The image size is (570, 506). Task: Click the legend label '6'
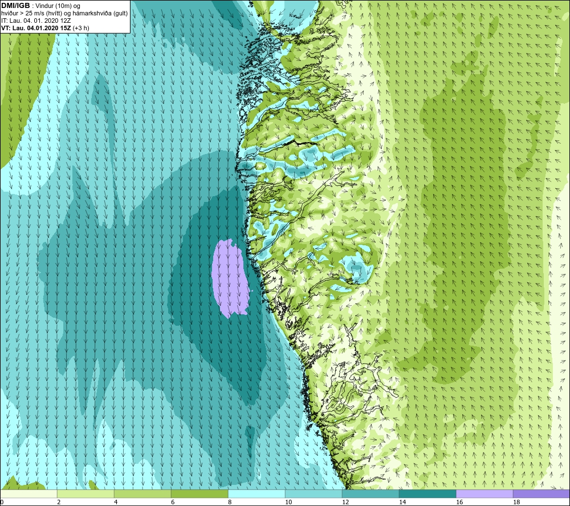pyautogui.click(x=173, y=503)
